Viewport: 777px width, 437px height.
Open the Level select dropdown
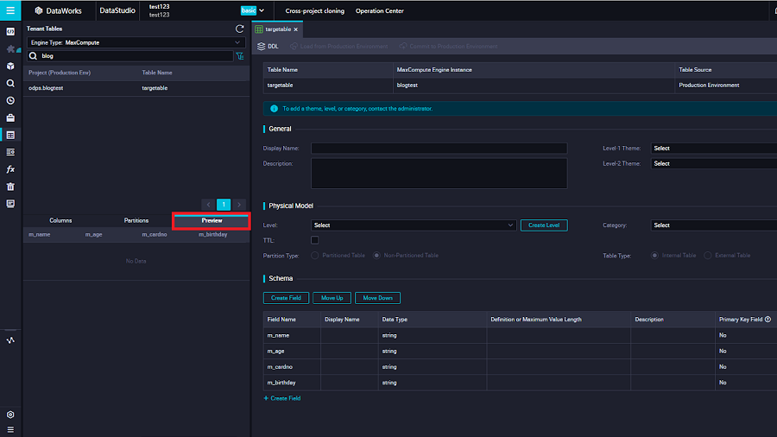(414, 225)
